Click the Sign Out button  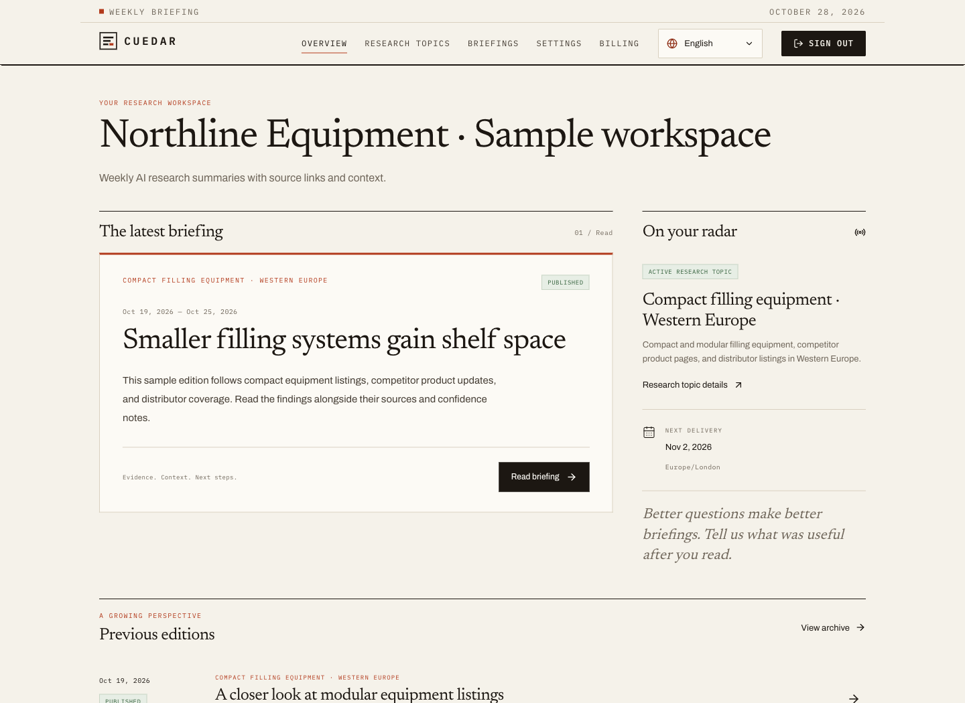click(x=824, y=44)
